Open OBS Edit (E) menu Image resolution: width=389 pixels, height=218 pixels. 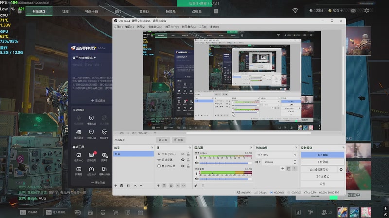pos(129,27)
